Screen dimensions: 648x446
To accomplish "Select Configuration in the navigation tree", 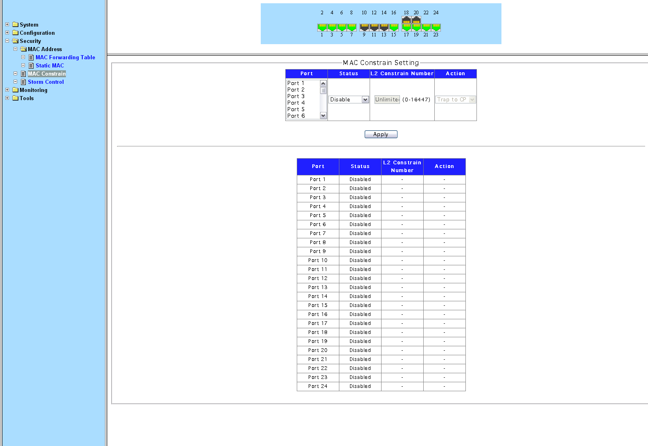I will point(37,33).
